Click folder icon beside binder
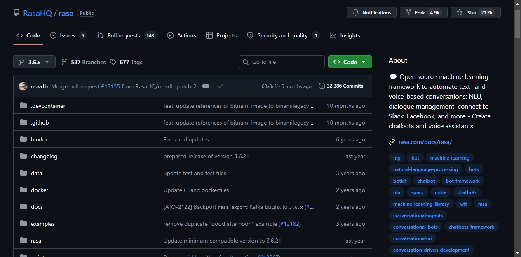Image resolution: width=521 pixels, height=257 pixels. [x=23, y=139]
